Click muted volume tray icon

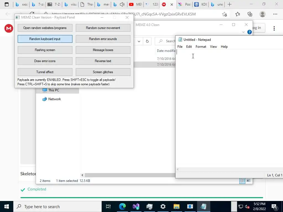pyautogui.click(x=247, y=206)
